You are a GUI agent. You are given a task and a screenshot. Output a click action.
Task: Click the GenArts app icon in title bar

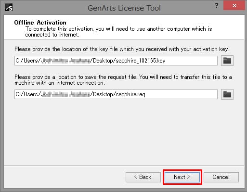pos(9,7)
